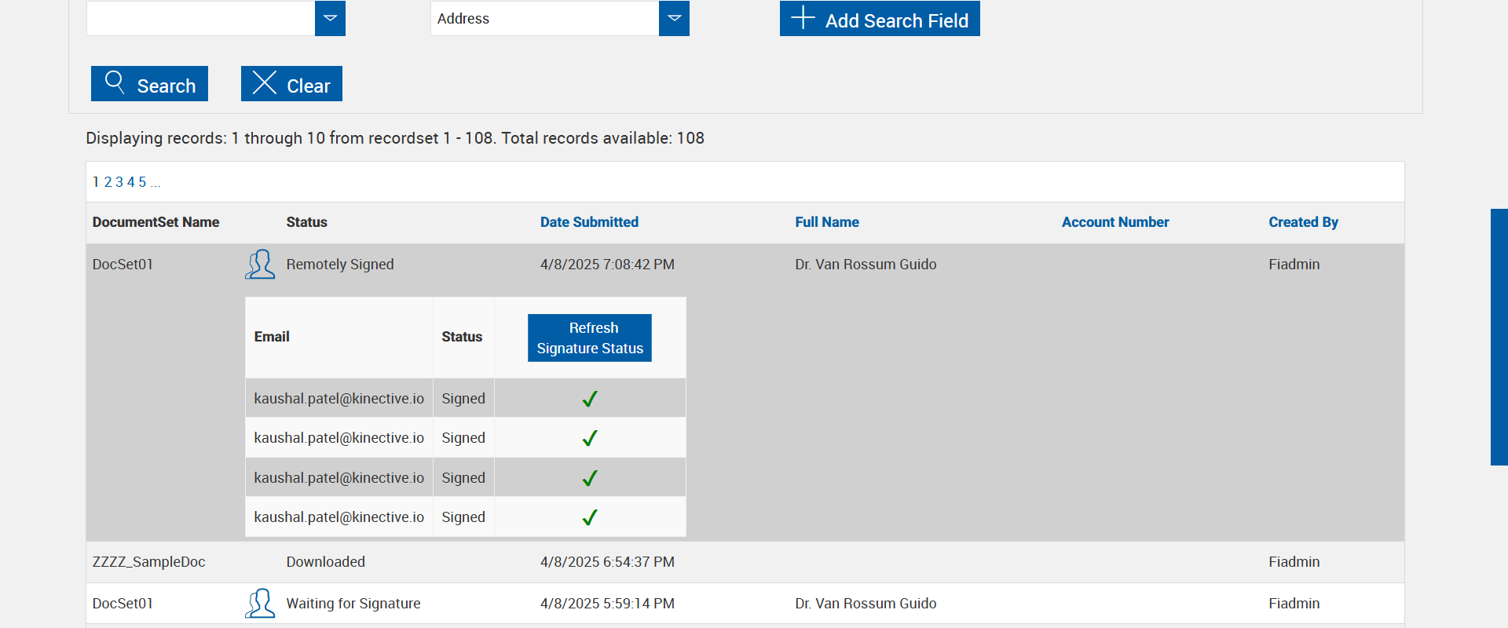Viewport: 1508px width, 628px height.
Task: Click the magnifier icon on the Search button
Action: 115,82
